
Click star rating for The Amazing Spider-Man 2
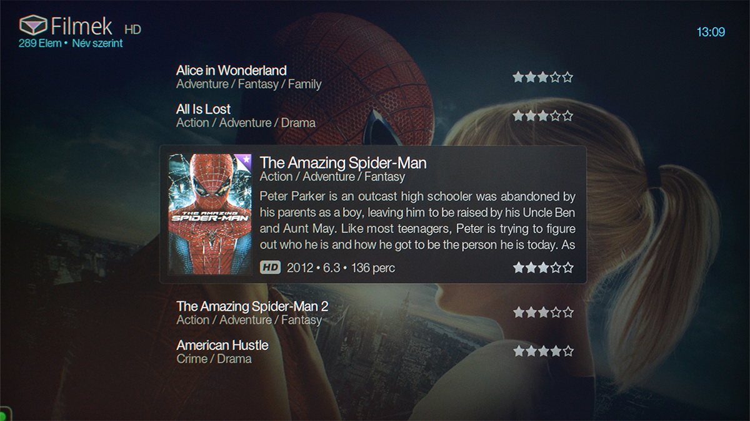coord(543,312)
